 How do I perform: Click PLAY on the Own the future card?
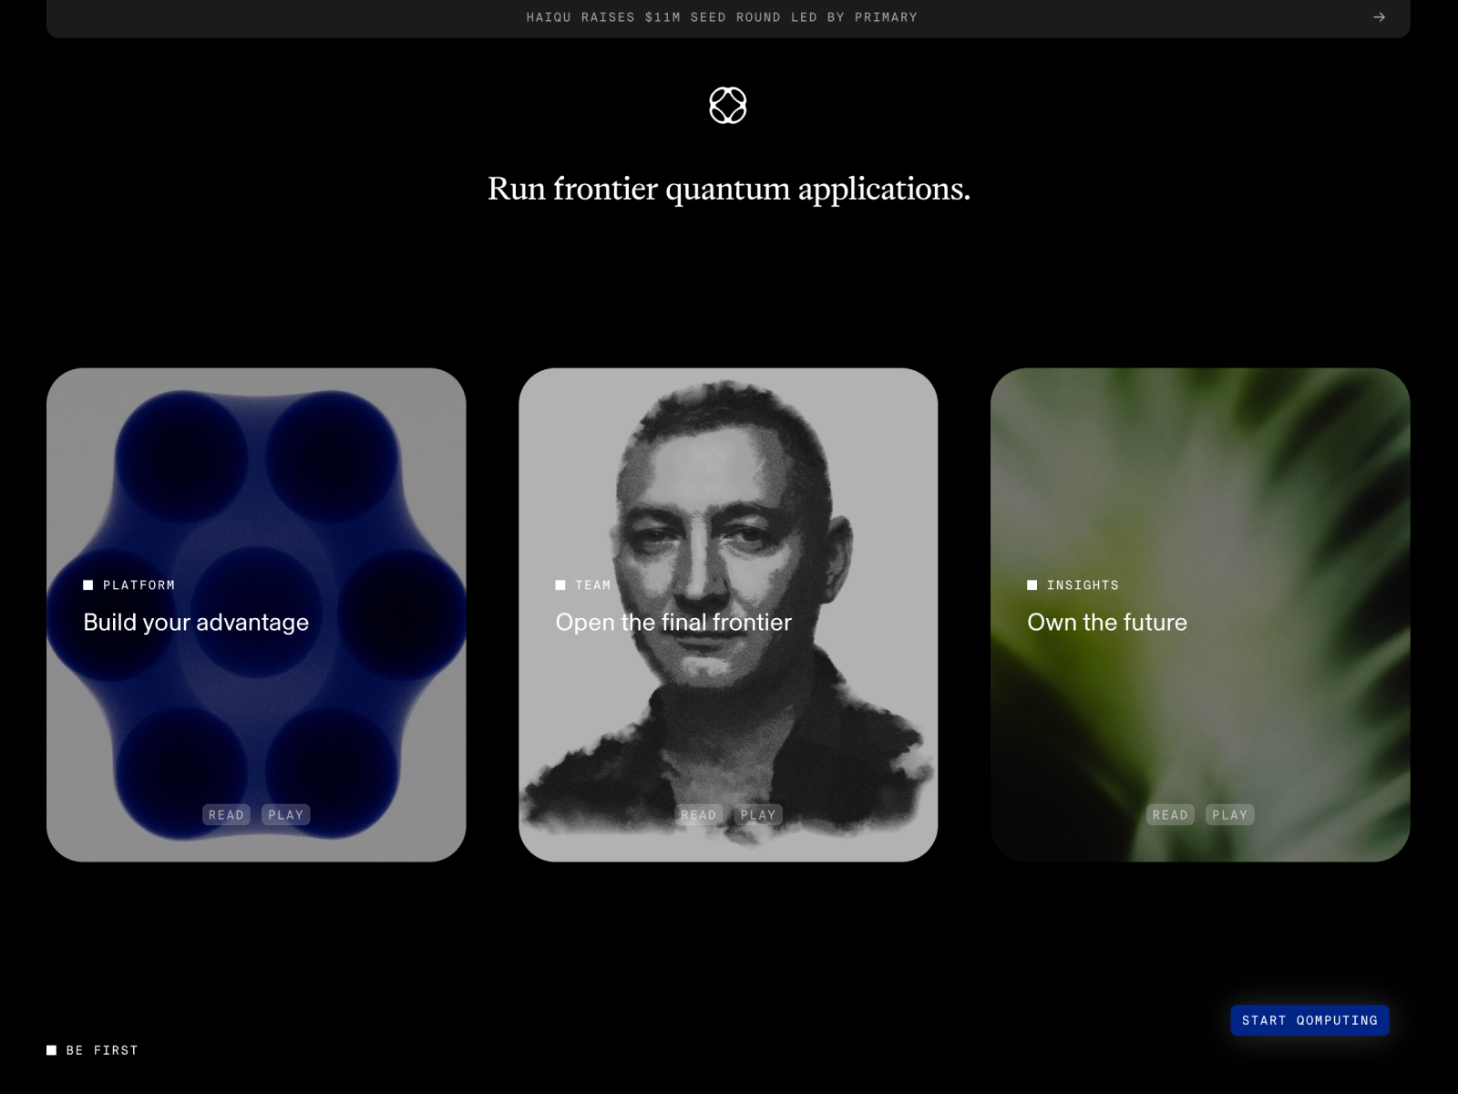(x=1230, y=814)
